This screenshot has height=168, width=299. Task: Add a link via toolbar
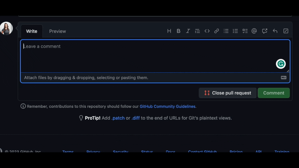pyautogui.click(x=216, y=31)
